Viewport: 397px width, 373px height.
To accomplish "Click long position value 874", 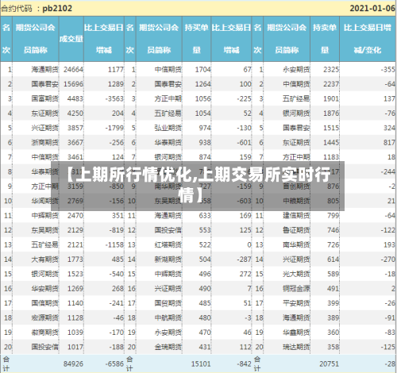I will coord(205,157).
